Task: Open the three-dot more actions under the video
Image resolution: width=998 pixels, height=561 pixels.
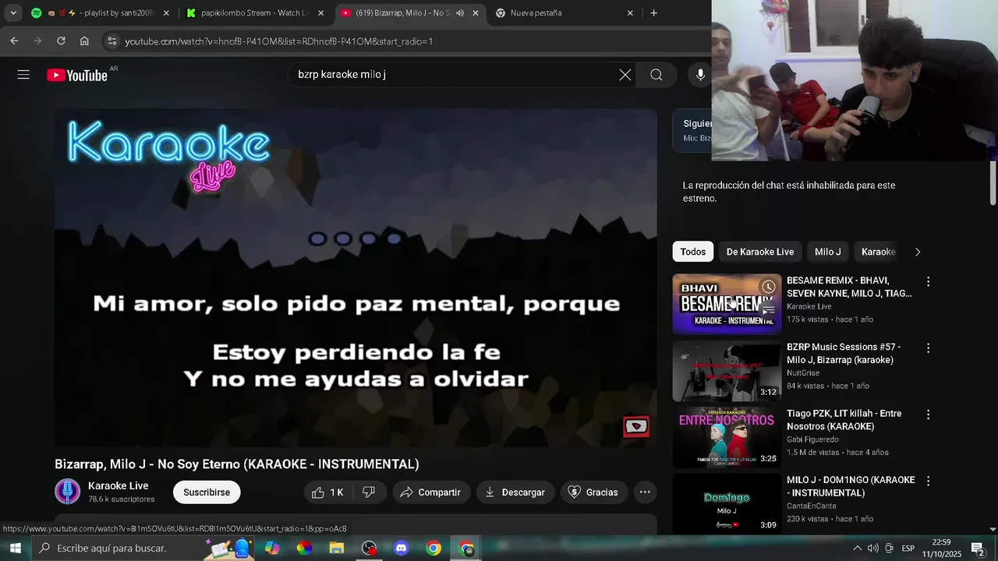Action: click(645, 492)
